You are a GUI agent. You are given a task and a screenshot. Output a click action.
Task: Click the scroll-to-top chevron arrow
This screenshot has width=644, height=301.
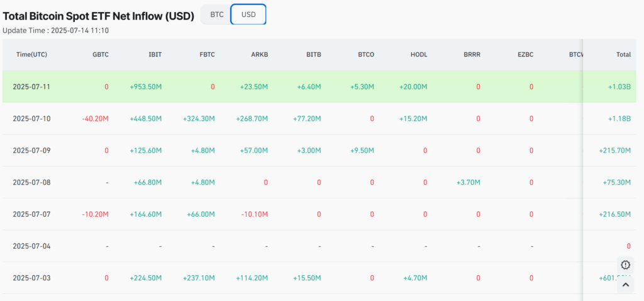[x=625, y=285]
